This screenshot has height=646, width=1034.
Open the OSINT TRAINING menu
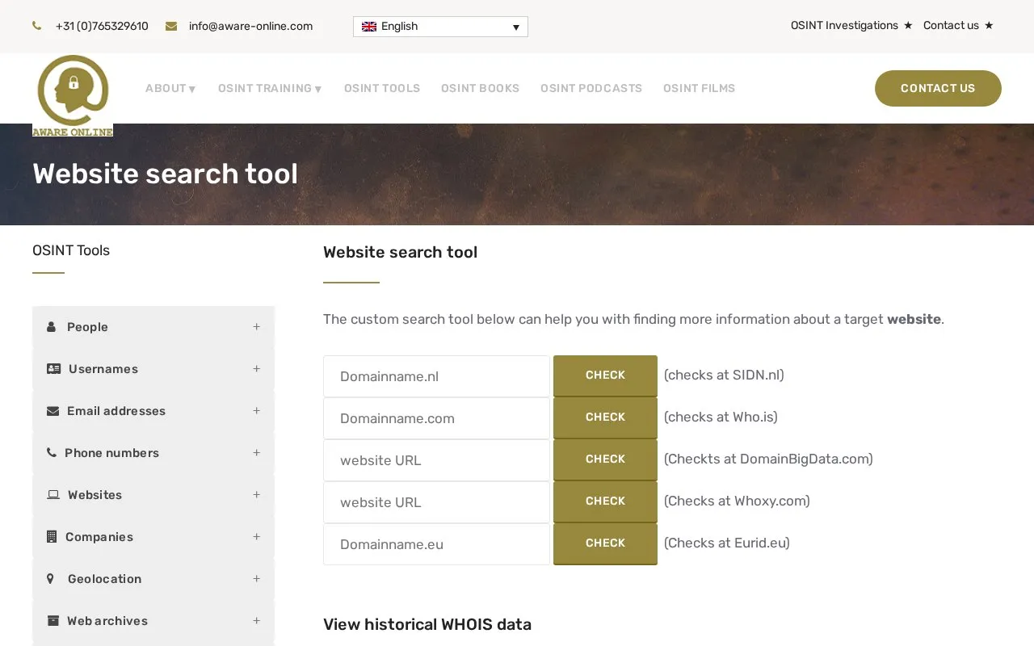coord(271,89)
